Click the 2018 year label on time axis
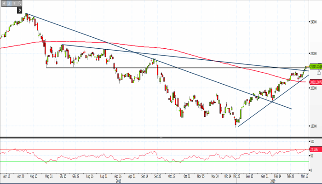Image resolution: width=322 pixels, height=184 pixels. (x=118, y=181)
